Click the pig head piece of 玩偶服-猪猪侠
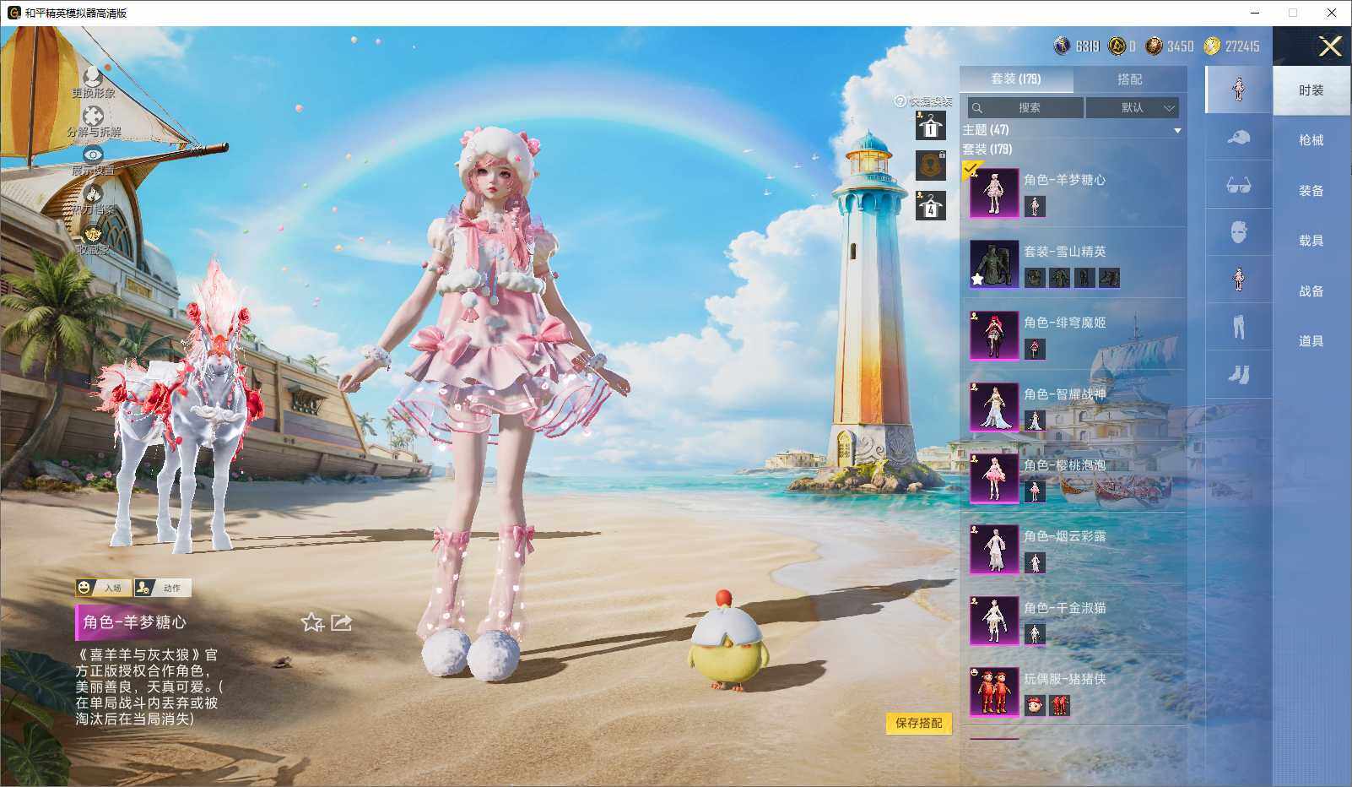 click(1035, 706)
